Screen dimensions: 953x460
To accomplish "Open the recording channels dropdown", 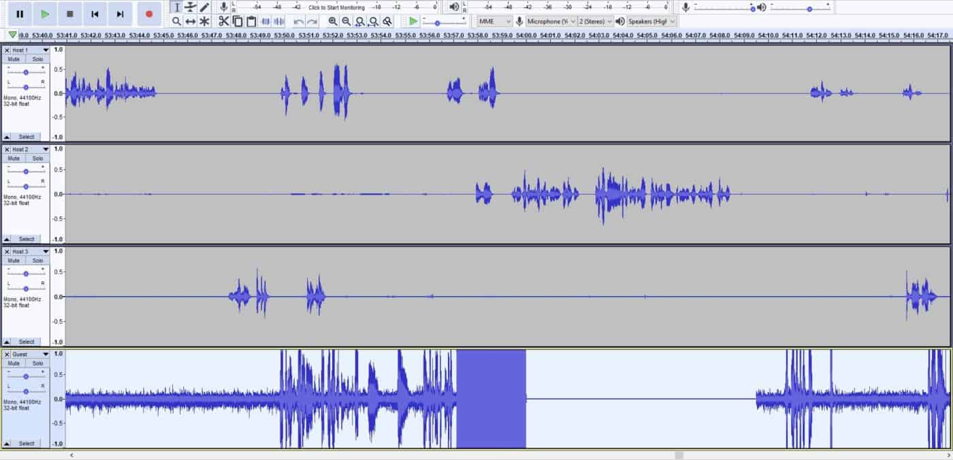I will [596, 21].
